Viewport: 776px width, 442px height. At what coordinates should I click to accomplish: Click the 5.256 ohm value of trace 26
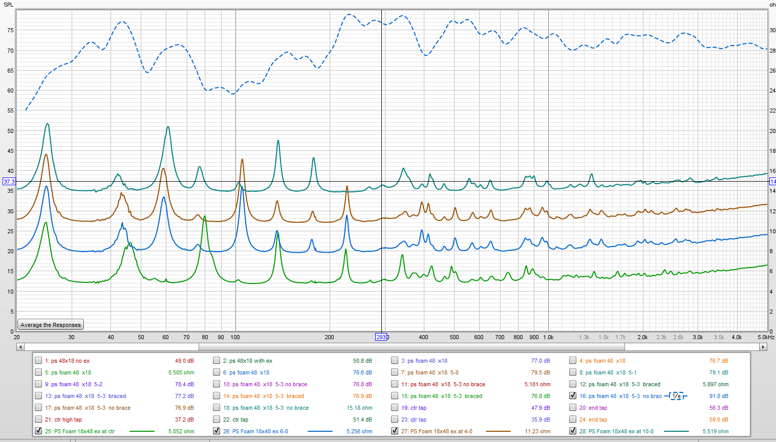coord(359,431)
